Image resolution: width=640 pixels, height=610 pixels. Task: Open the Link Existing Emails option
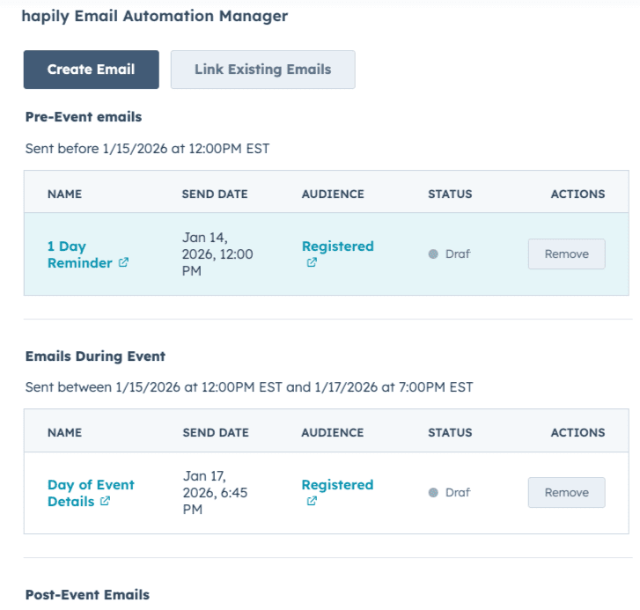click(x=262, y=70)
